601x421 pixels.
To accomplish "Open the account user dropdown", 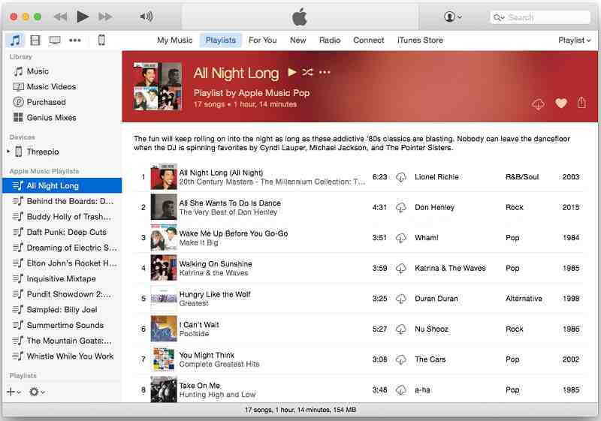I will [x=453, y=17].
